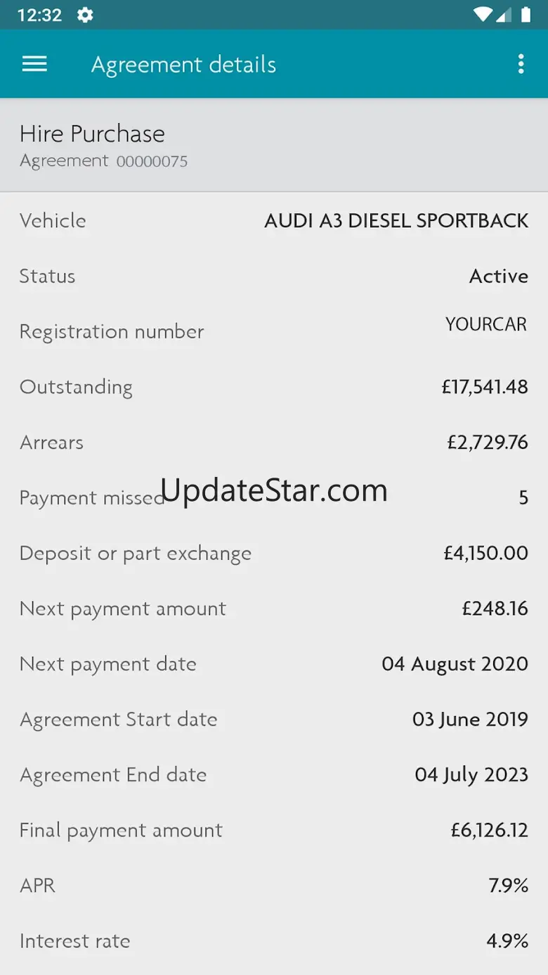
Task: Select the Vehicle row Audi A3
Action: [274, 220]
